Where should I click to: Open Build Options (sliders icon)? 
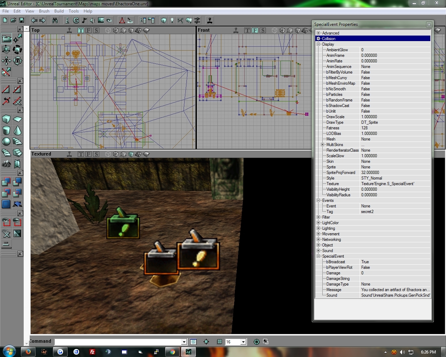pyautogui.click(x=197, y=20)
